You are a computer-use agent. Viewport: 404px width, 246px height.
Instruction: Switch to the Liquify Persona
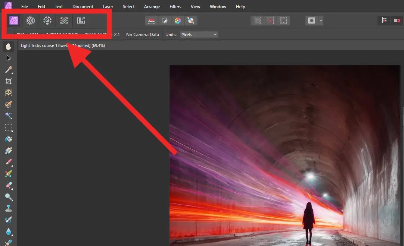click(x=30, y=20)
